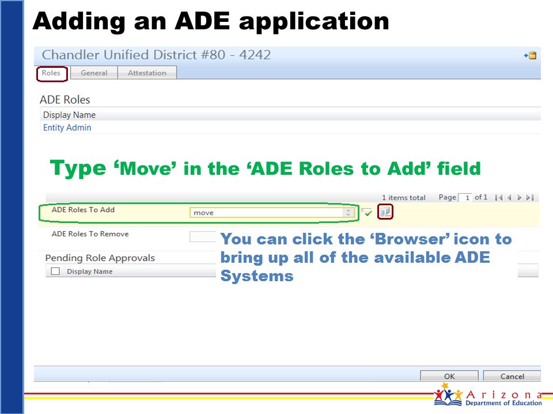This screenshot has height=414, width=553.
Task: Jump to the last page arrow
Action: pyautogui.click(x=530, y=197)
